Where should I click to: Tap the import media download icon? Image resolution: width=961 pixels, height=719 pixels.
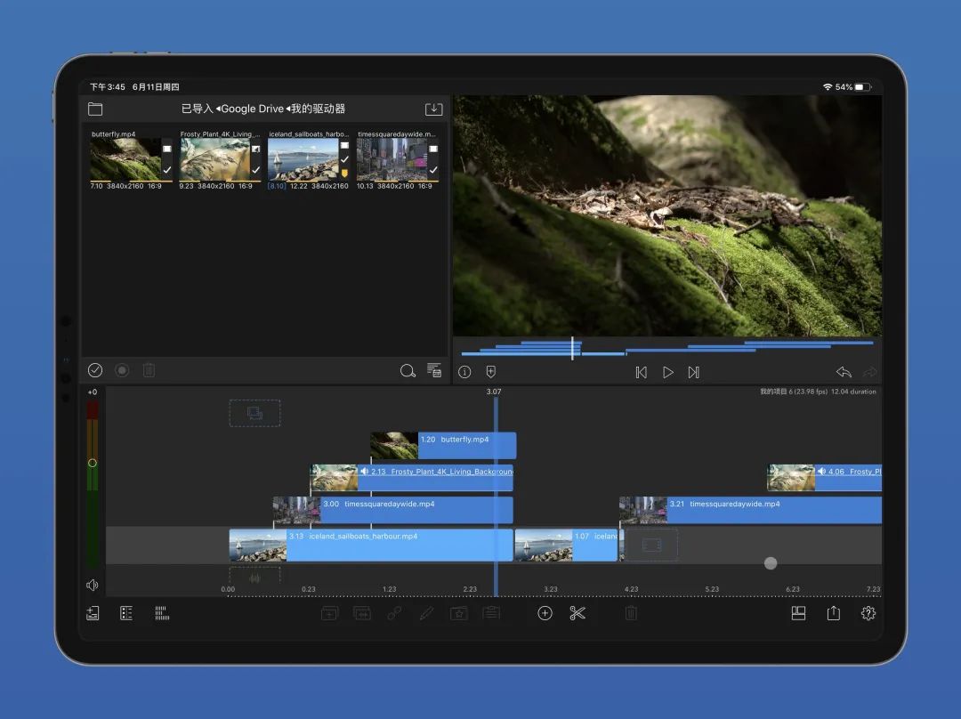tap(433, 109)
